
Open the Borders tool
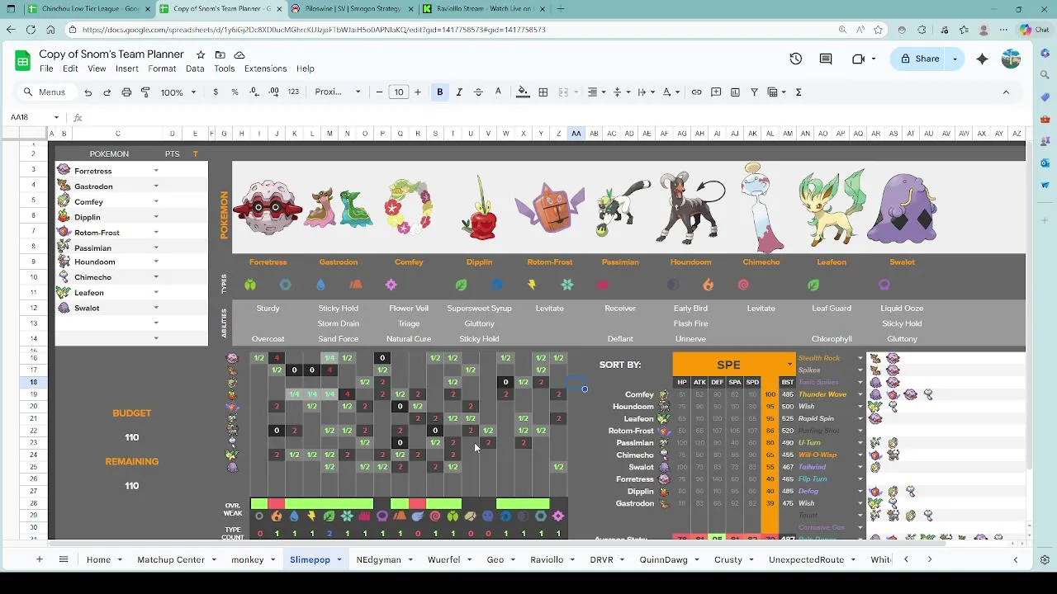[543, 92]
